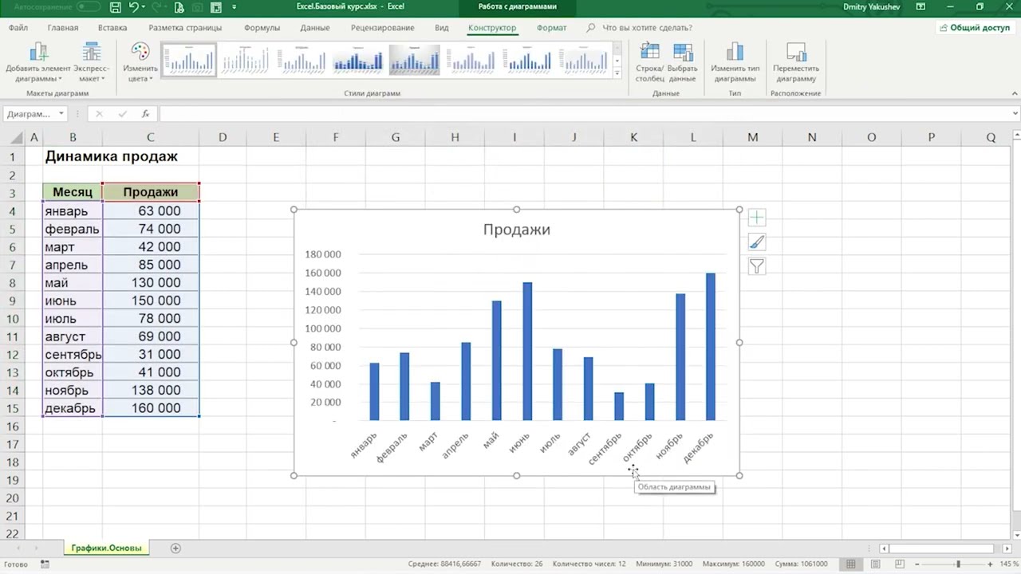Click the Undo arrow icon

tap(135, 7)
